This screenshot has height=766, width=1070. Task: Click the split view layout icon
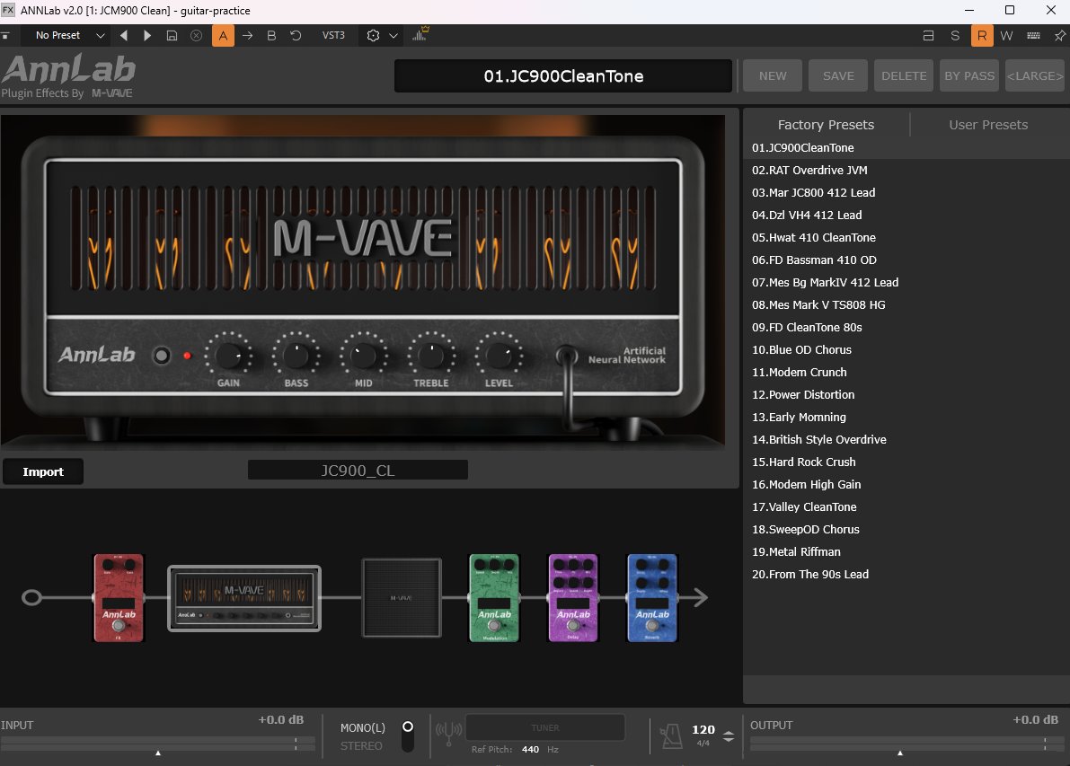tap(928, 35)
